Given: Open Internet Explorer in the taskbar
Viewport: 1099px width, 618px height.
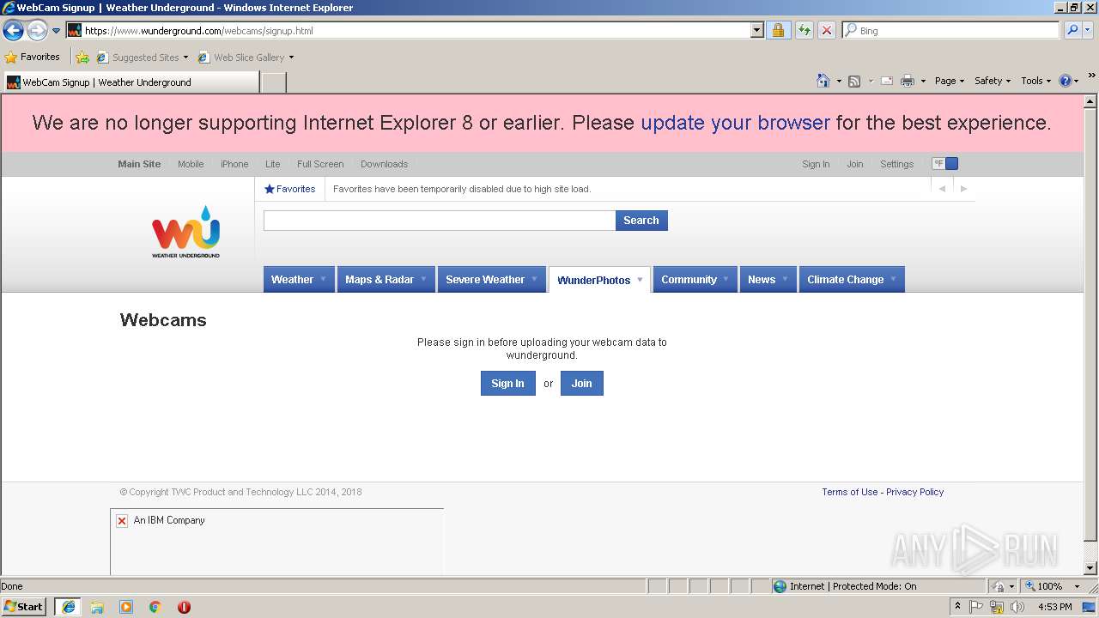Looking at the screenshot, I should coord(69,607).
